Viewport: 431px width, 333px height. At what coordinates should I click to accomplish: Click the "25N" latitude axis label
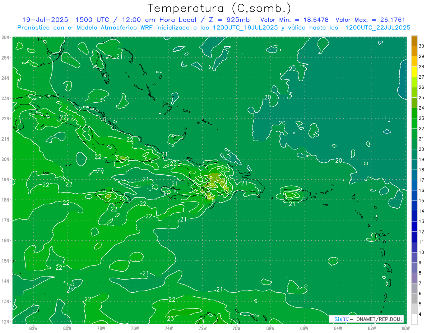tap(5, 57)
